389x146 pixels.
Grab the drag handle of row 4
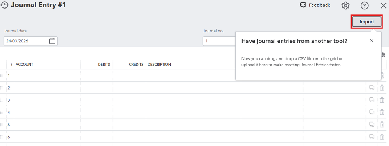1,112
